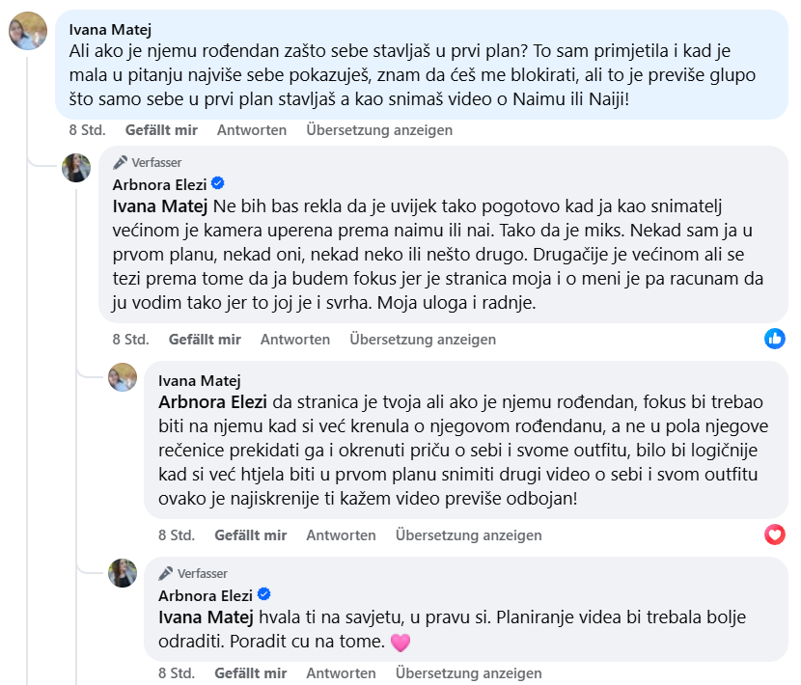Click Arbnora Elezi's avatar in first reply

click(x=76, y=168)
